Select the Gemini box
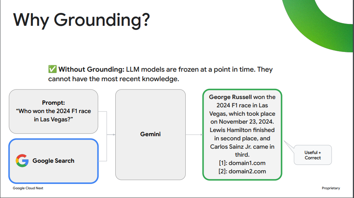 coord(150,135)
